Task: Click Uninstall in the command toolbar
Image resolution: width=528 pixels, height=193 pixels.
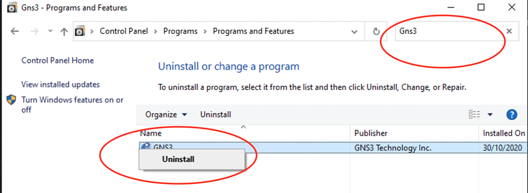Action: (x=215, y=114)
